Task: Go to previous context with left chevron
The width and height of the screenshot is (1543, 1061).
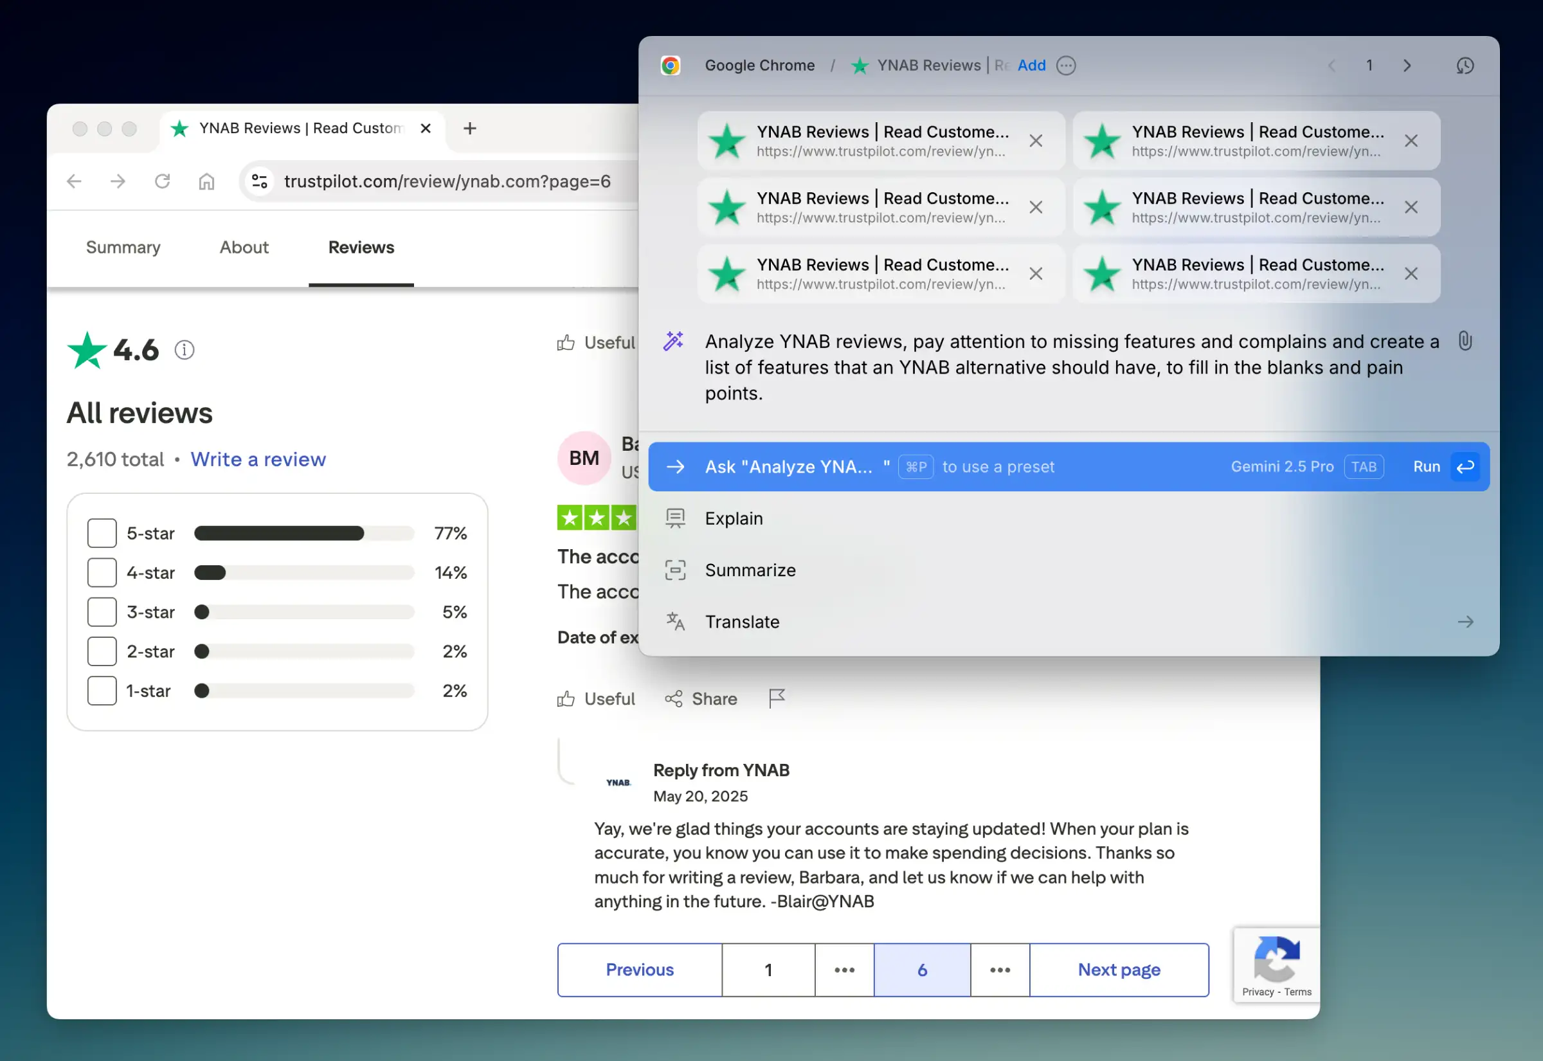Action: click(x=1331, y=65)
